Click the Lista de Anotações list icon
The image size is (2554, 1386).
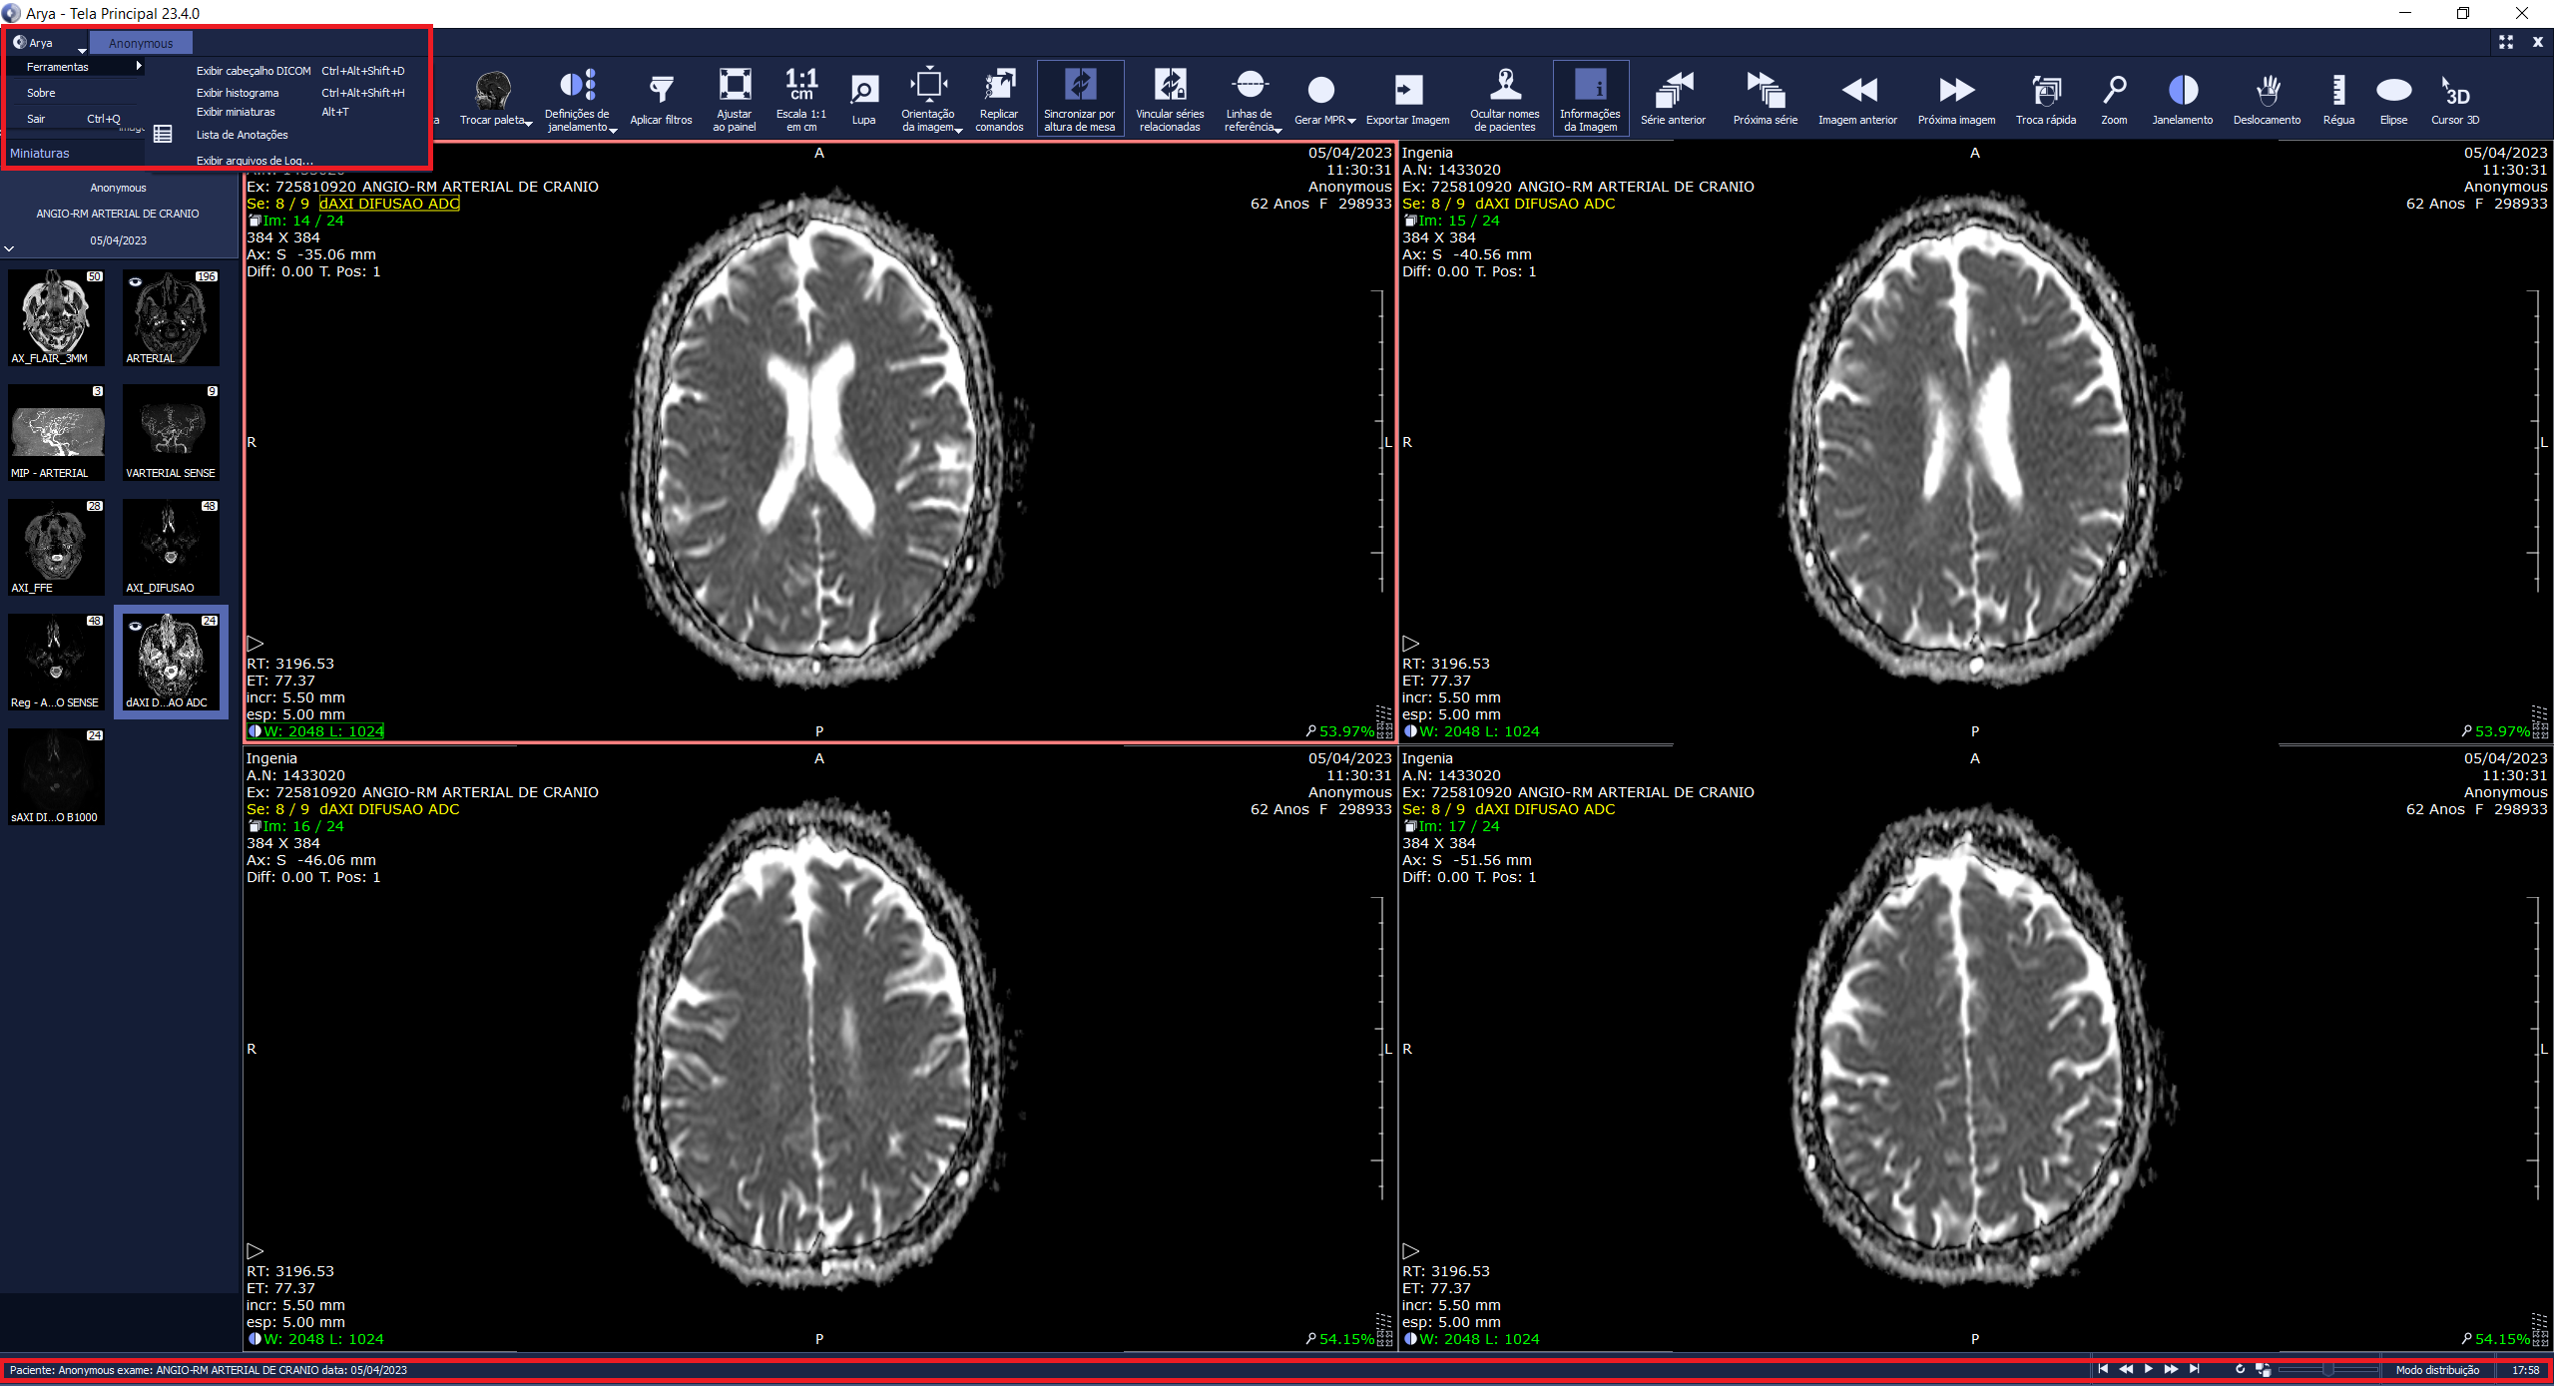[x=163, y=134]
